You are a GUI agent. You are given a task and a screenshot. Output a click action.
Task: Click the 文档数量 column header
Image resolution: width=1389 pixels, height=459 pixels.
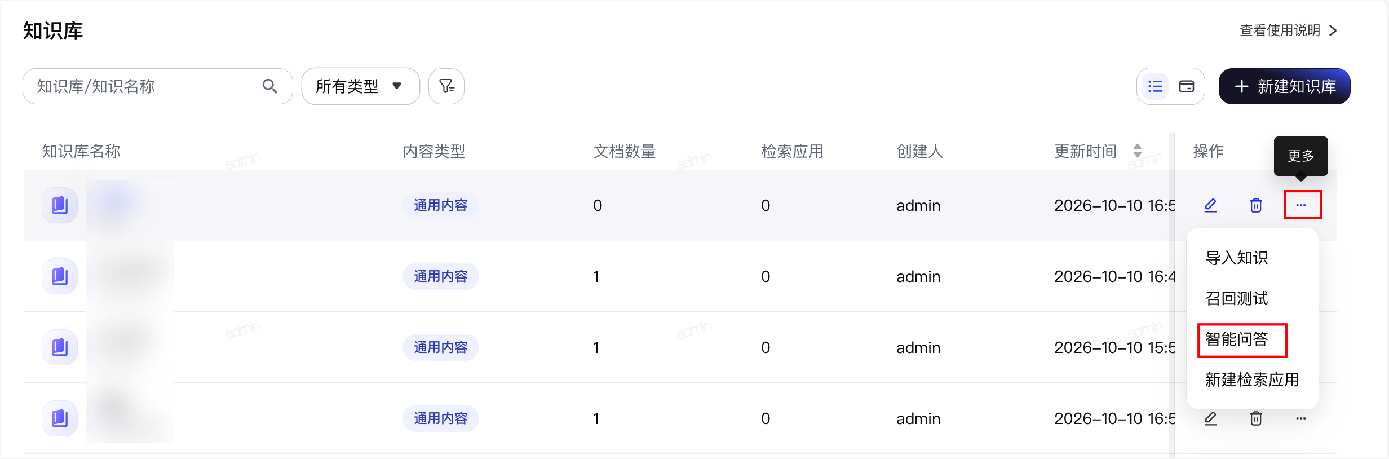[625, 151]
